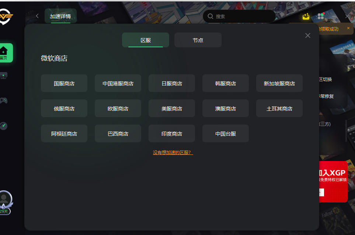This screenshot has height=235, width=355.
Task: Choose the 日服商店 option
Action: tap(172, 83)
